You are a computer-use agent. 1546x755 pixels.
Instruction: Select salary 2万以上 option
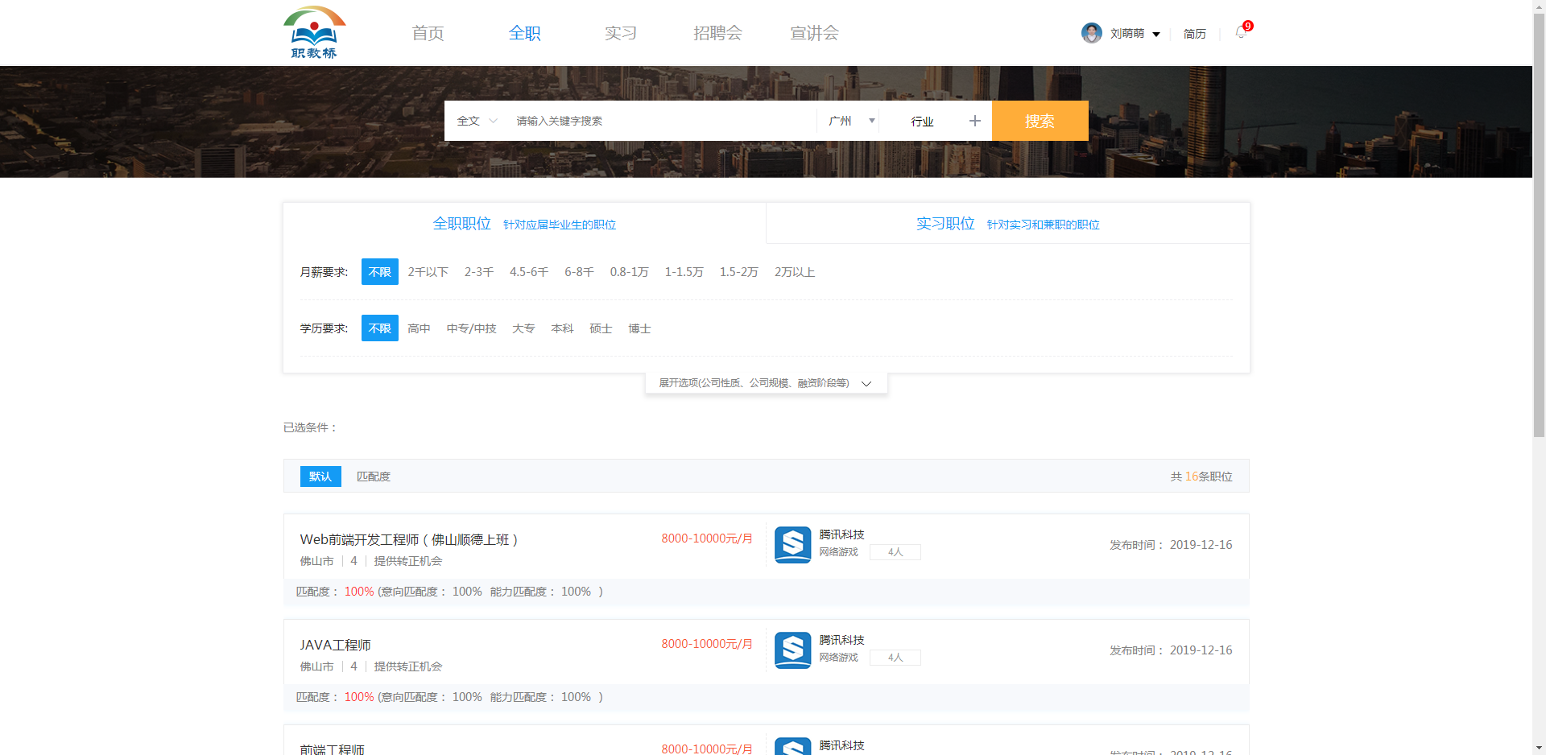pyautogui.click(x=795, y=272)
